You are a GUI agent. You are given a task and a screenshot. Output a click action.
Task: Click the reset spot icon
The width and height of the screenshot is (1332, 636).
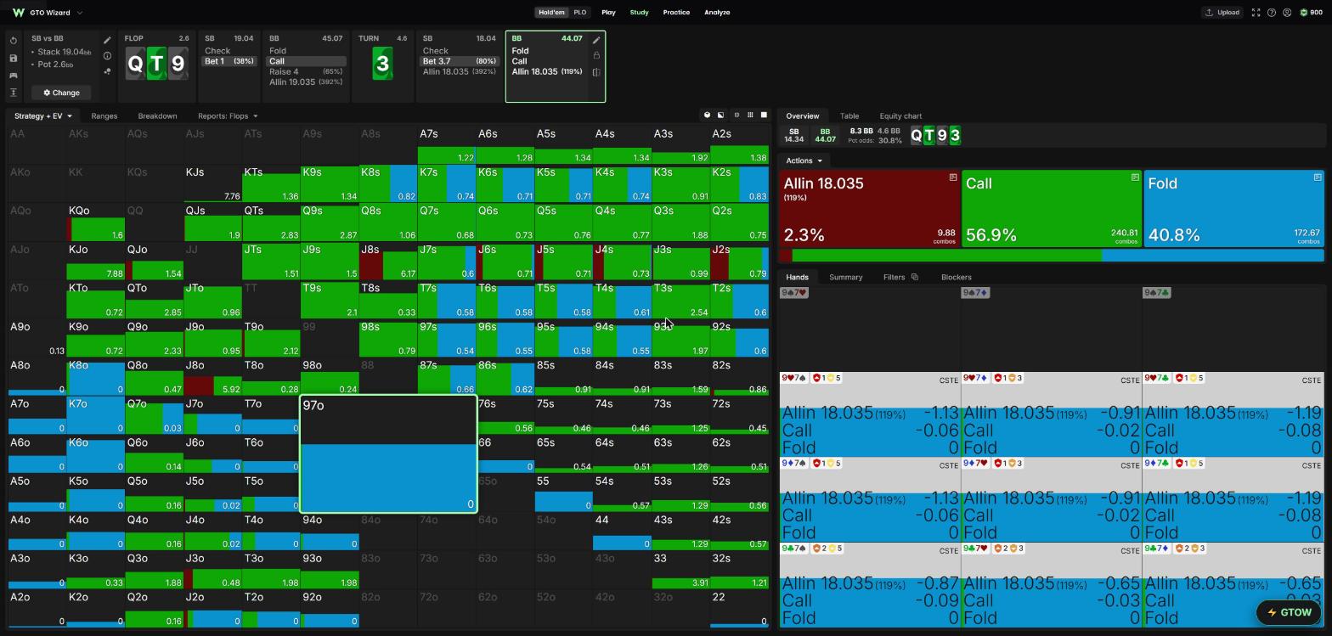[x=14, y=41]
